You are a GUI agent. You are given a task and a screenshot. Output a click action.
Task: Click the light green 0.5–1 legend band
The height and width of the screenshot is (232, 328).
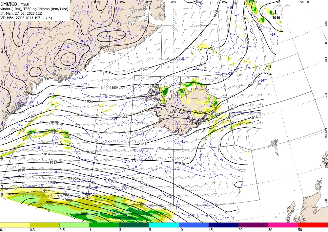[74, 225]
